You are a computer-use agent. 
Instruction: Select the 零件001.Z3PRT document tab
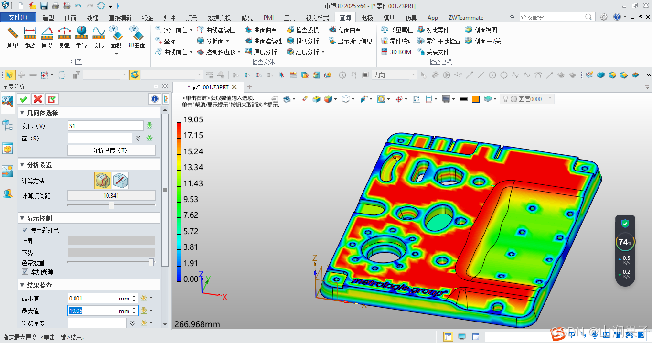coord(208,87)
